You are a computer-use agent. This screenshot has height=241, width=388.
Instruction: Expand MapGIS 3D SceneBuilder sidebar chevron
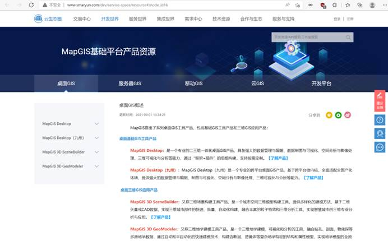[97, 152]
